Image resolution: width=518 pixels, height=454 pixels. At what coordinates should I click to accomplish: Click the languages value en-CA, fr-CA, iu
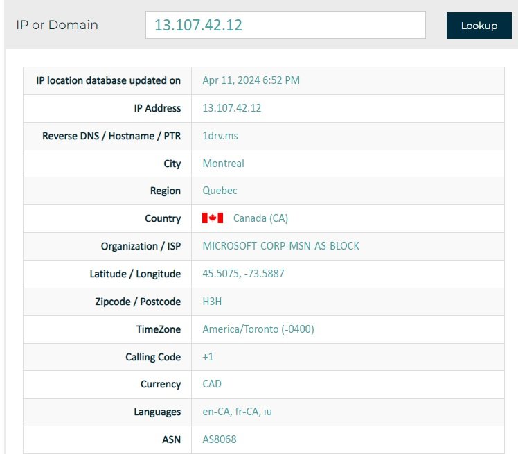237,412
